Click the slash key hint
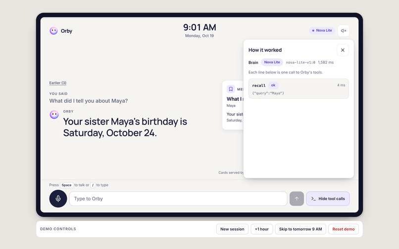 [x=93, y=185]
